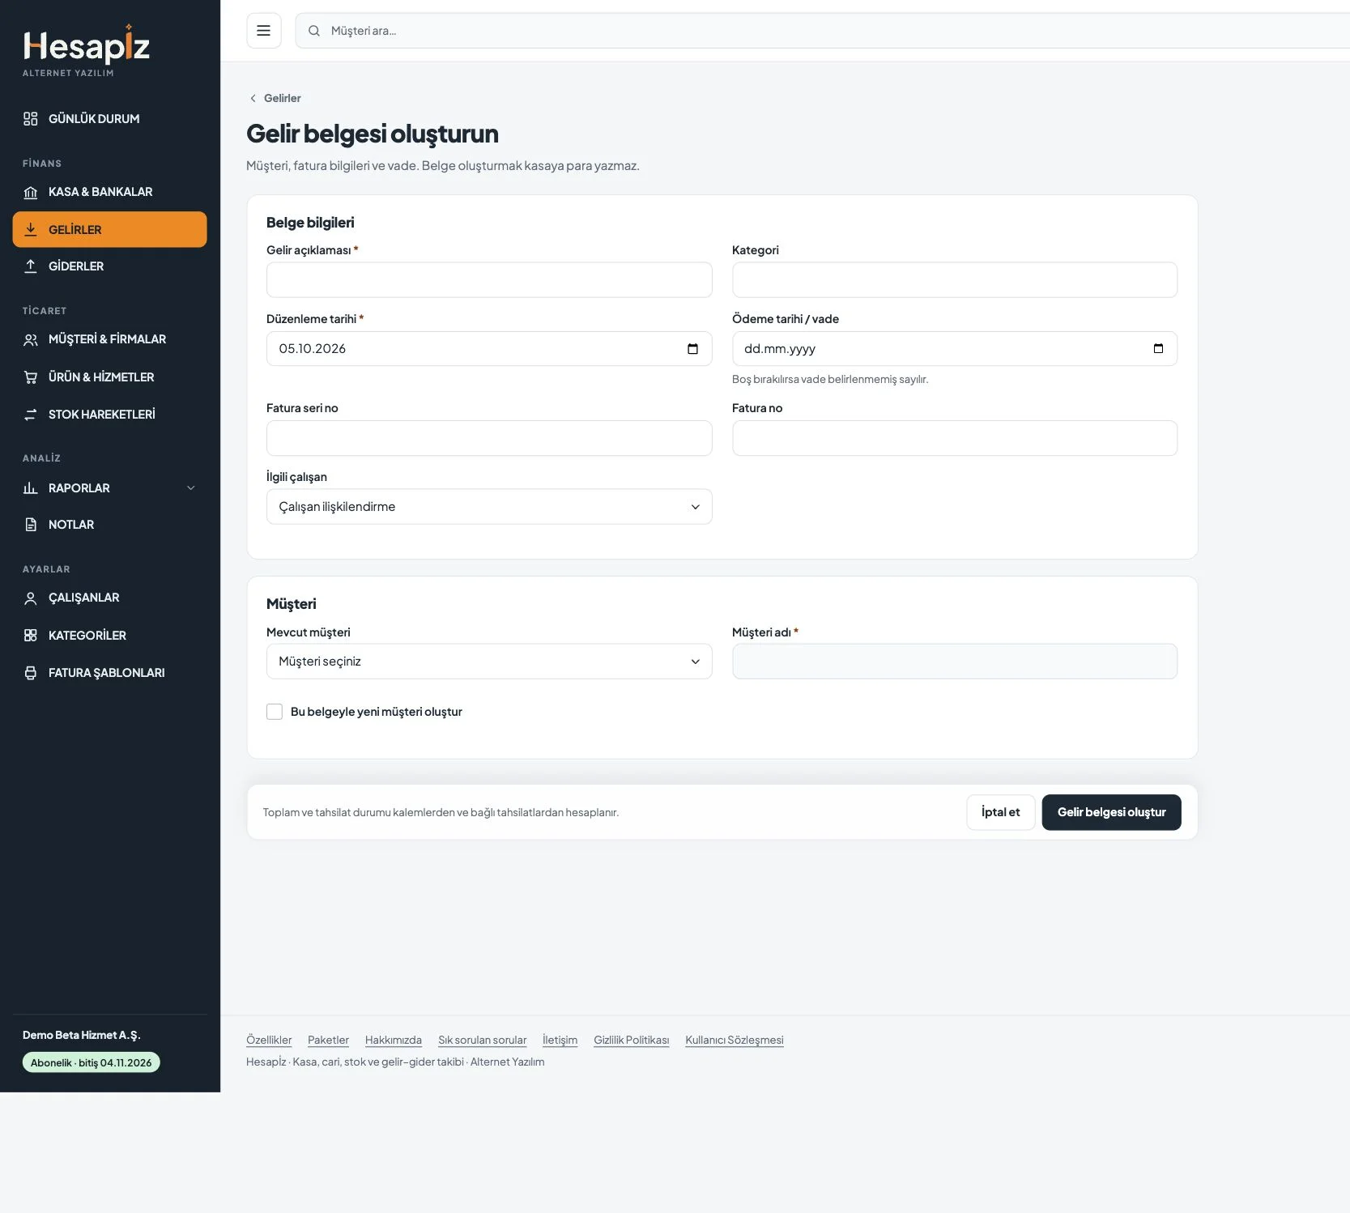Screen dimensions: 1350x1213
Task: Open the Sık sorulan sorular link
Action: tap(483, 1041)
